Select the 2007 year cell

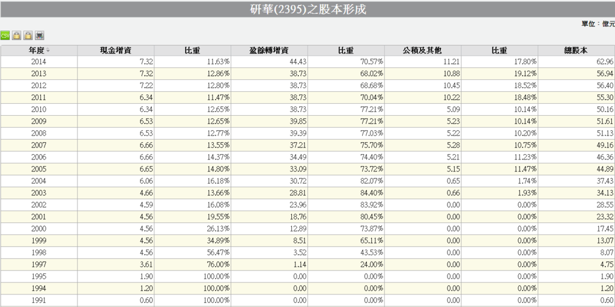point(39,145)
